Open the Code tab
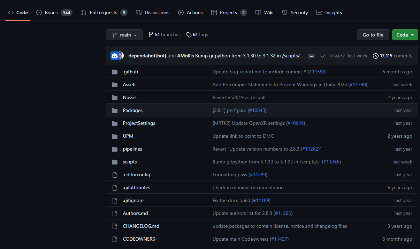The width and height of the screenshot is (420, 249). tap(18, 13)
